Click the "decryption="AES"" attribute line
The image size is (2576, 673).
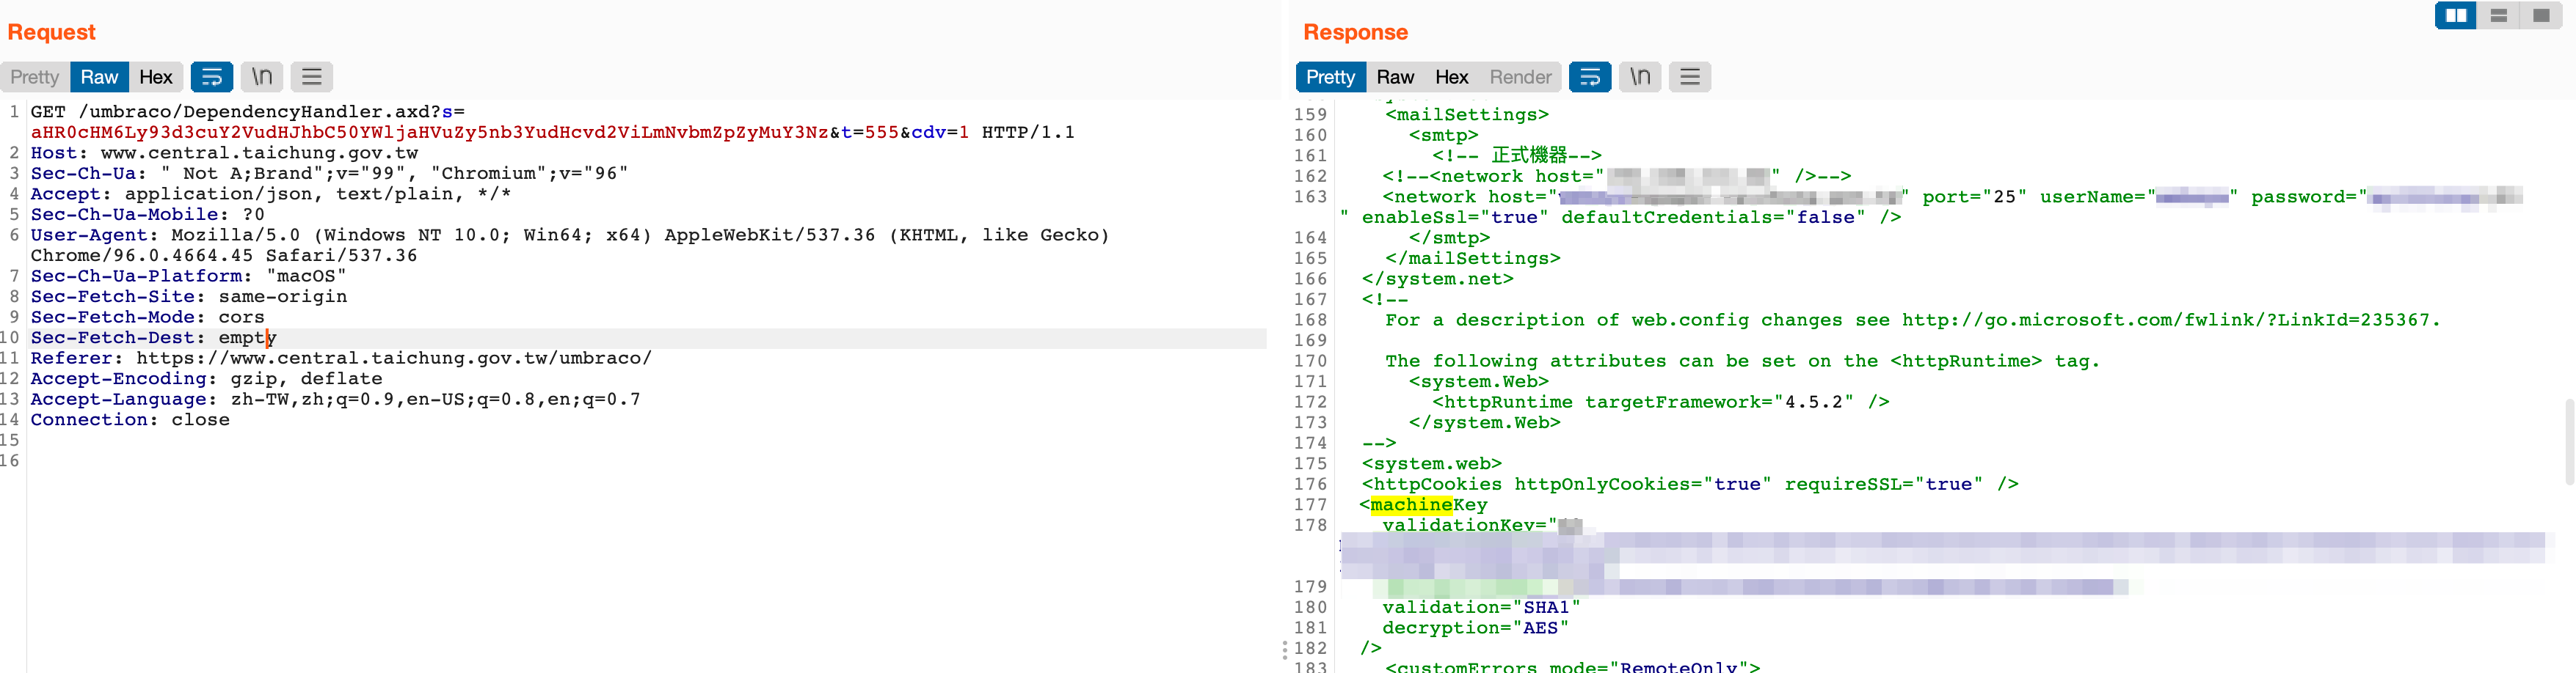[x=1476, y=627]
